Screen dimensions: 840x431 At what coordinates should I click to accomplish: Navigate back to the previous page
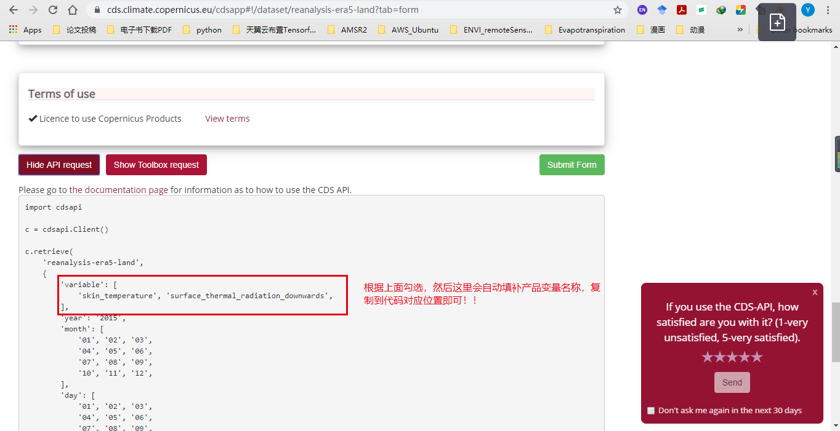point(14,10)
